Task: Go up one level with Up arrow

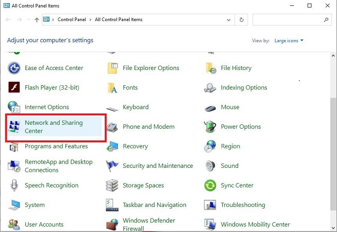Action: (x=37, y=20)
